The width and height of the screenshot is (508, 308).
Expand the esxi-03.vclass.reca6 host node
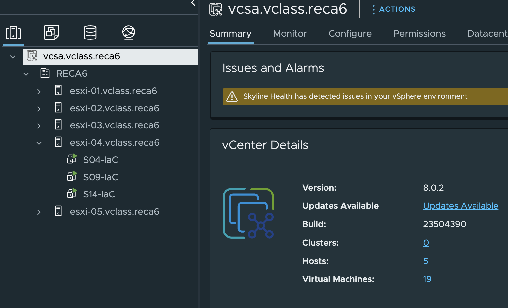[39, 126]
